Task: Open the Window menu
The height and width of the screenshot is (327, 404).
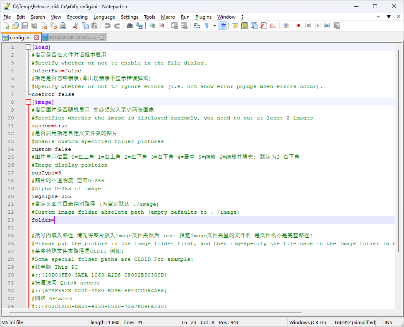Action: [x=226, y=17]
